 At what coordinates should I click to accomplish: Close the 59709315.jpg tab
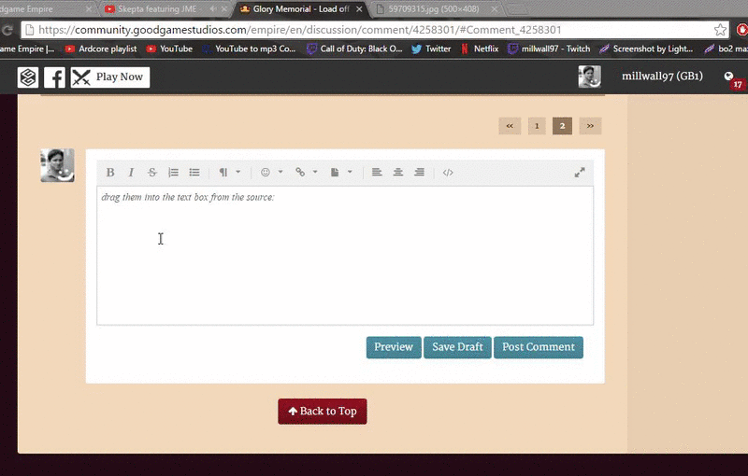[495, 9]
